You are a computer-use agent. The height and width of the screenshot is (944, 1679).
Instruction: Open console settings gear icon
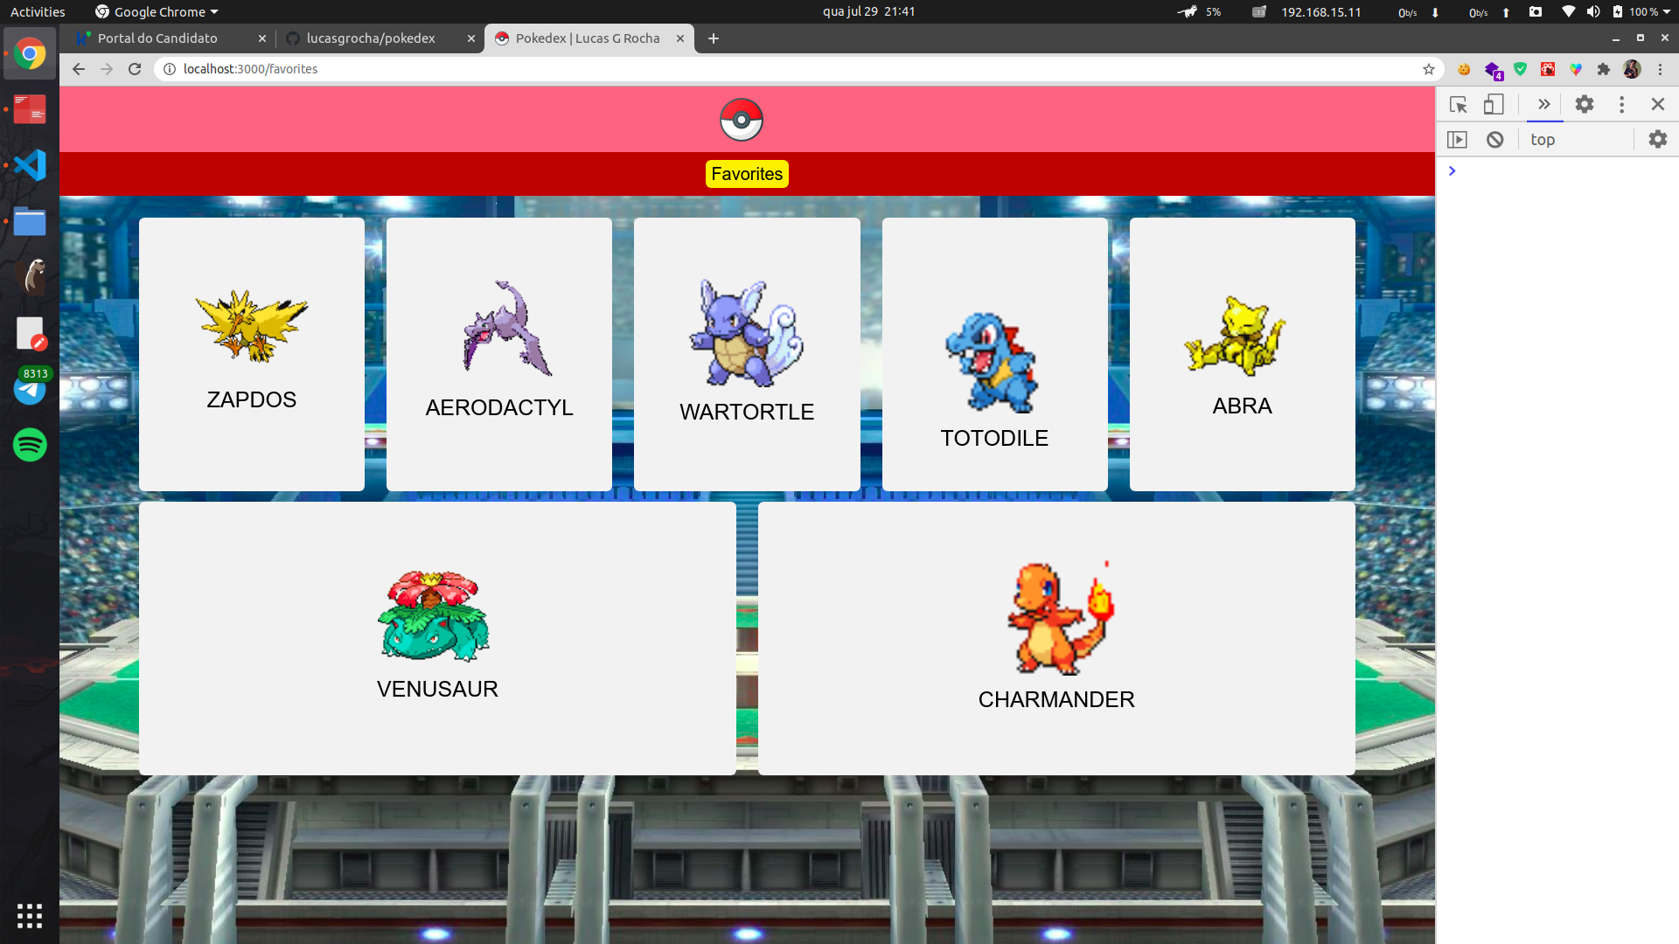point(1657,140)
